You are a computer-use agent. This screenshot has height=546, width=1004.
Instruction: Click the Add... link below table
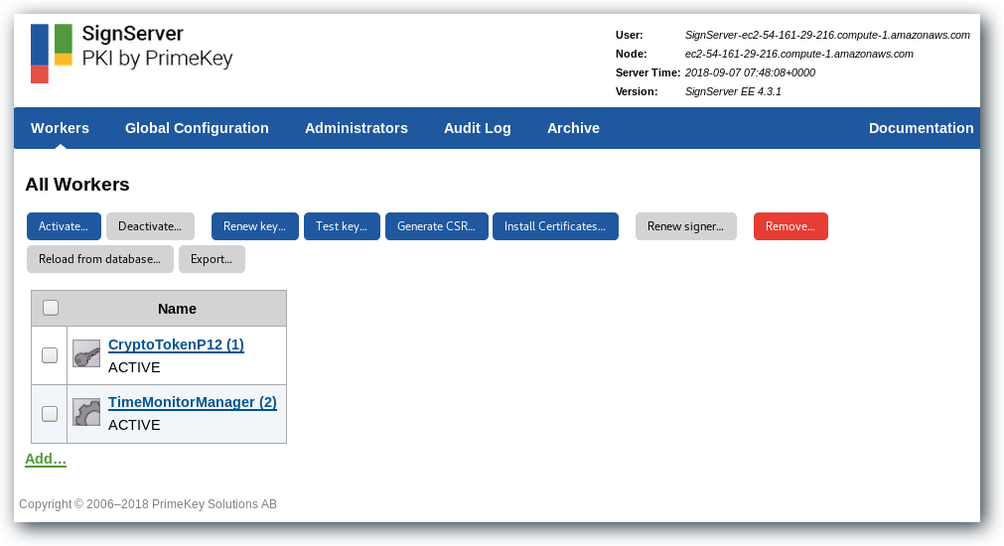[x=46, y=459]
